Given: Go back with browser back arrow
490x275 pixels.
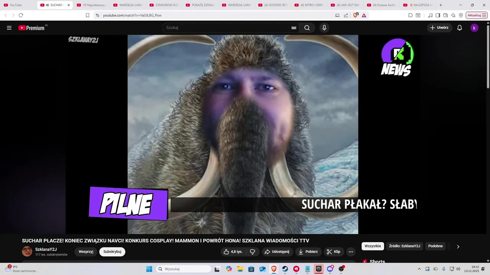Looking at the screenshot, I should [5, 15].
